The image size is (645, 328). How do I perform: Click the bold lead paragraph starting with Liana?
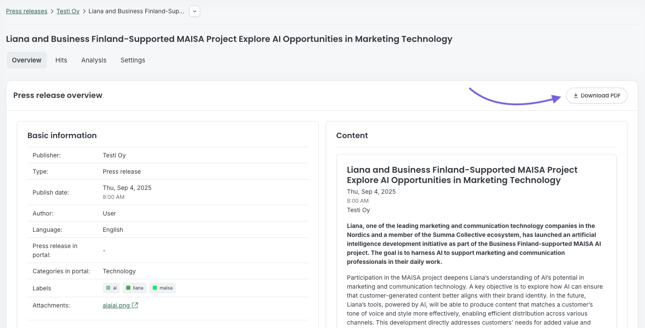click(x=474, y=244)
